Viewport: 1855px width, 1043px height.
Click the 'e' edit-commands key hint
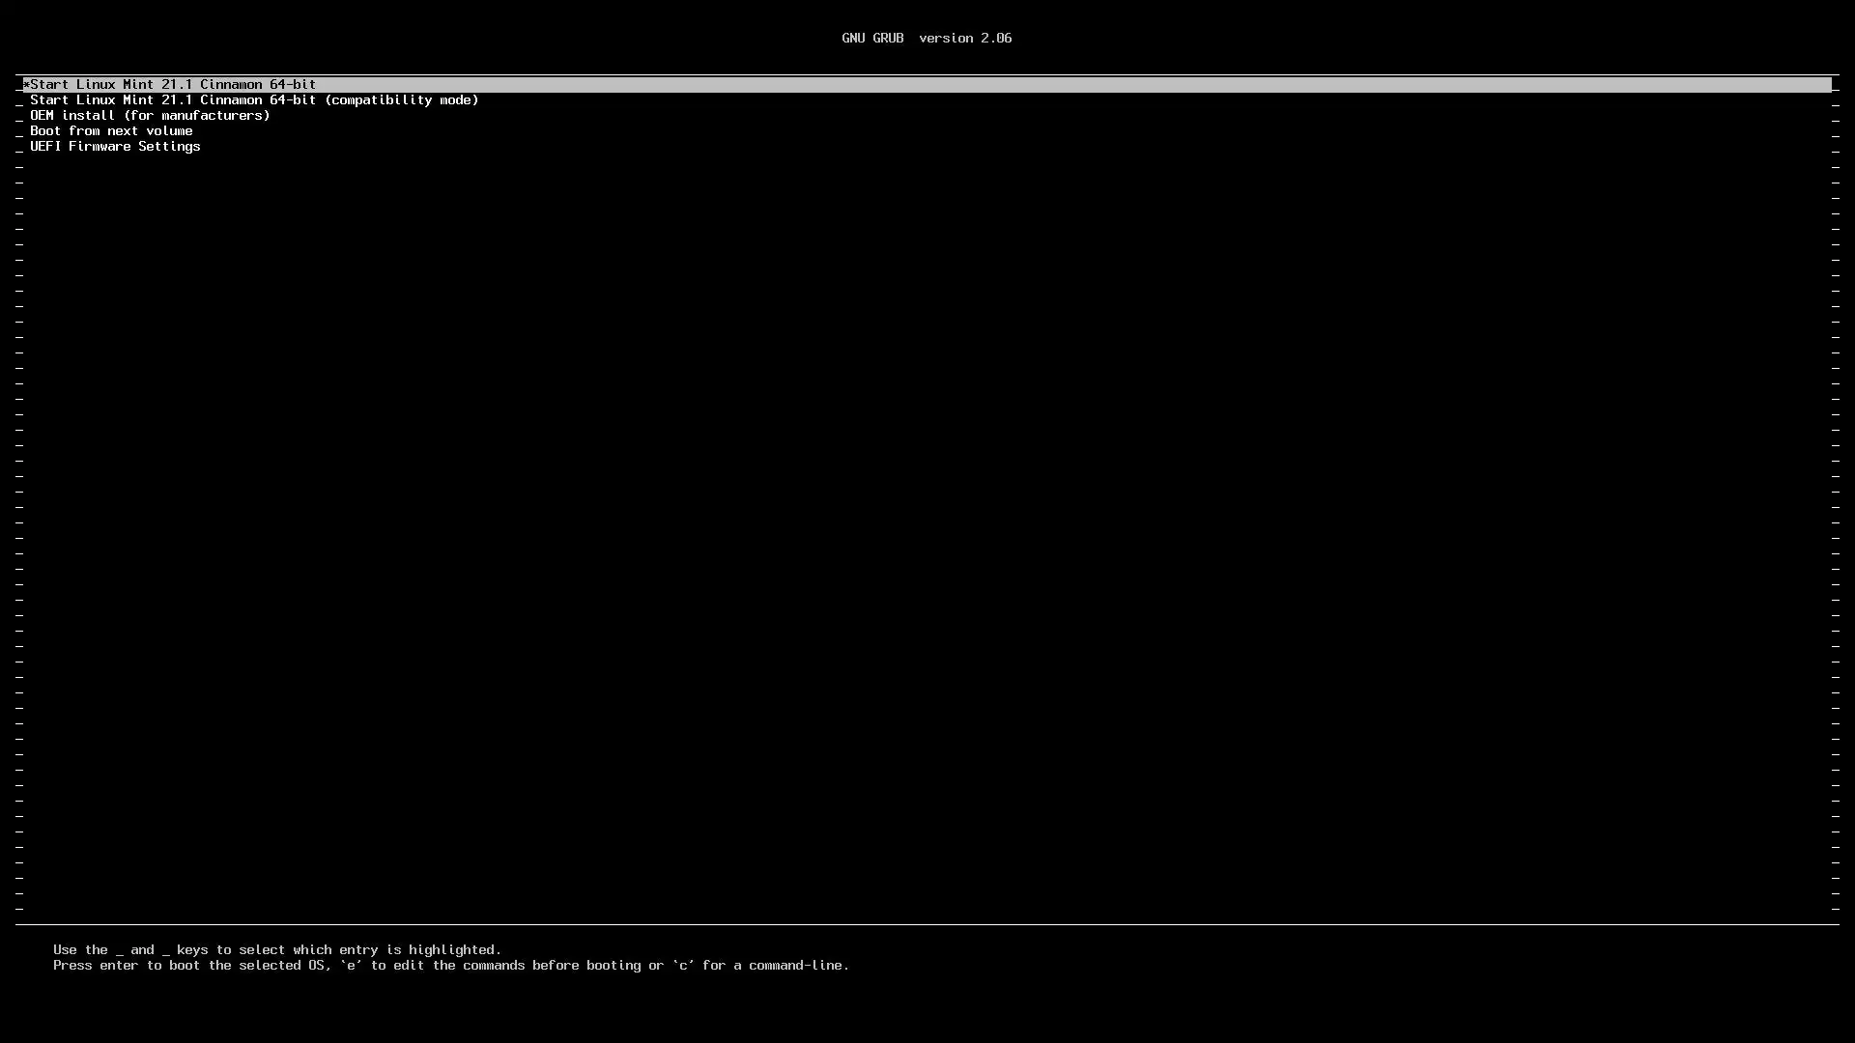point(351,966)
